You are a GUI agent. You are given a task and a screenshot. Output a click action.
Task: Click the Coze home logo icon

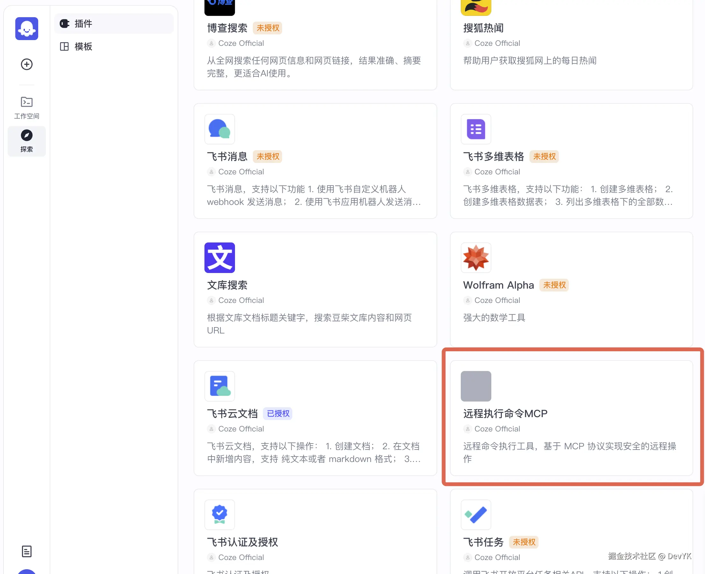pos(26,29)
